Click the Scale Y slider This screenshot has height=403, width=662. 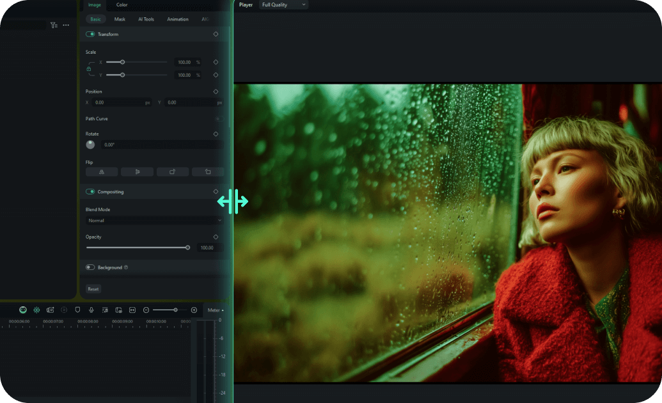coord(137,75)
